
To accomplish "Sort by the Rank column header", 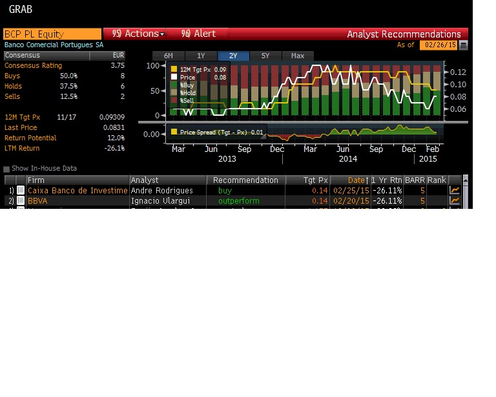I will click(x=437, y=180).
